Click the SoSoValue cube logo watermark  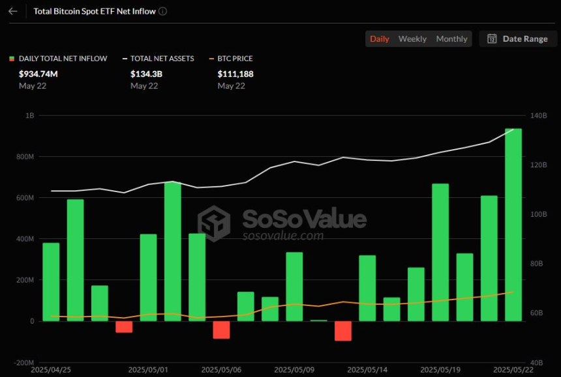[x=213, y=223]
